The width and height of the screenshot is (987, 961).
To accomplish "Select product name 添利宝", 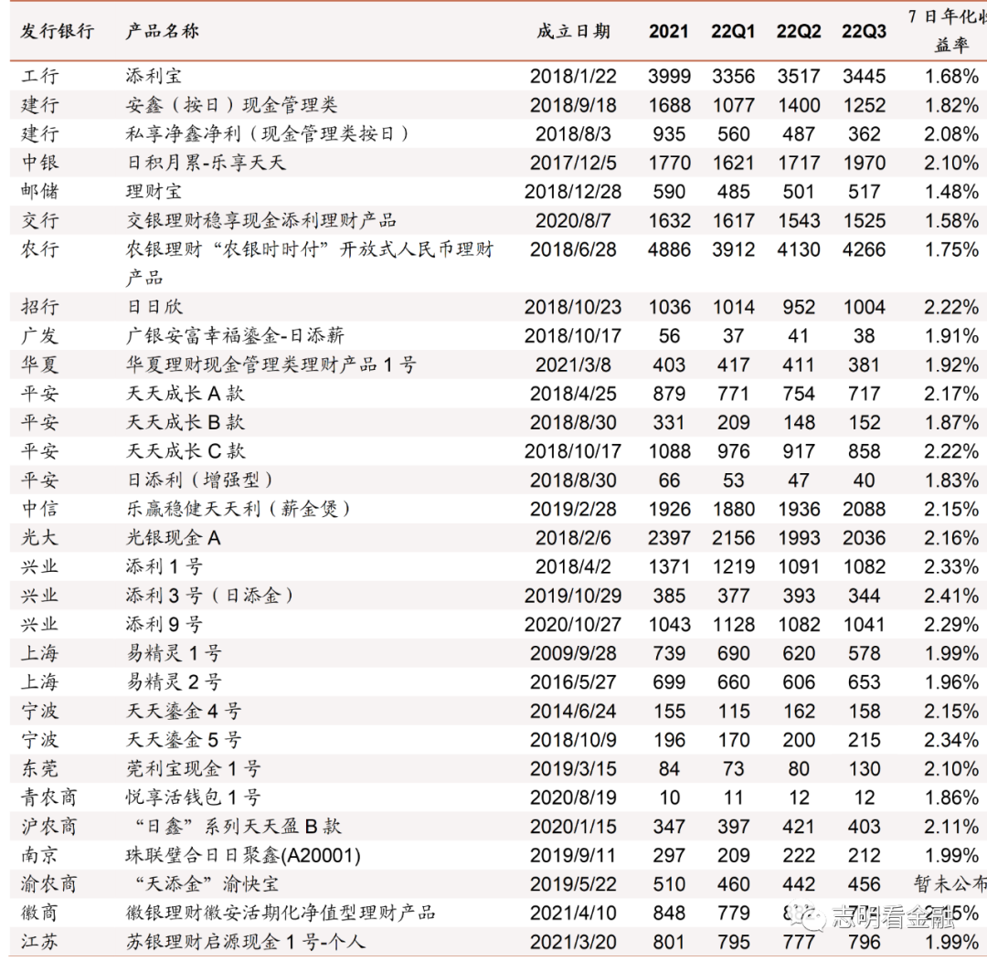I will coord(154,76).
